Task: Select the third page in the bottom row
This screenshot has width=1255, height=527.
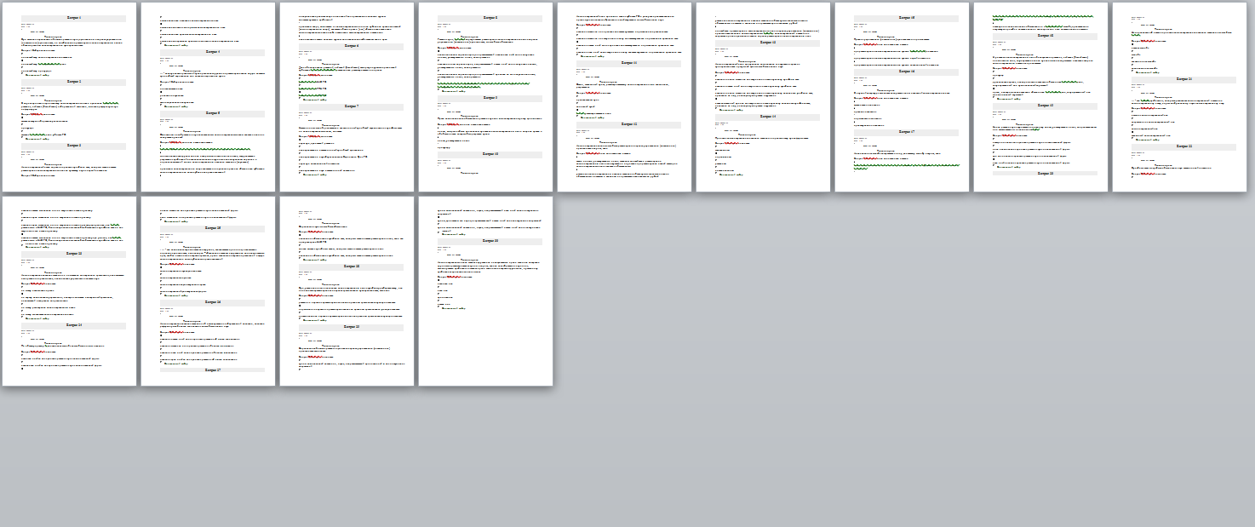Action: [x=347, y=291]
